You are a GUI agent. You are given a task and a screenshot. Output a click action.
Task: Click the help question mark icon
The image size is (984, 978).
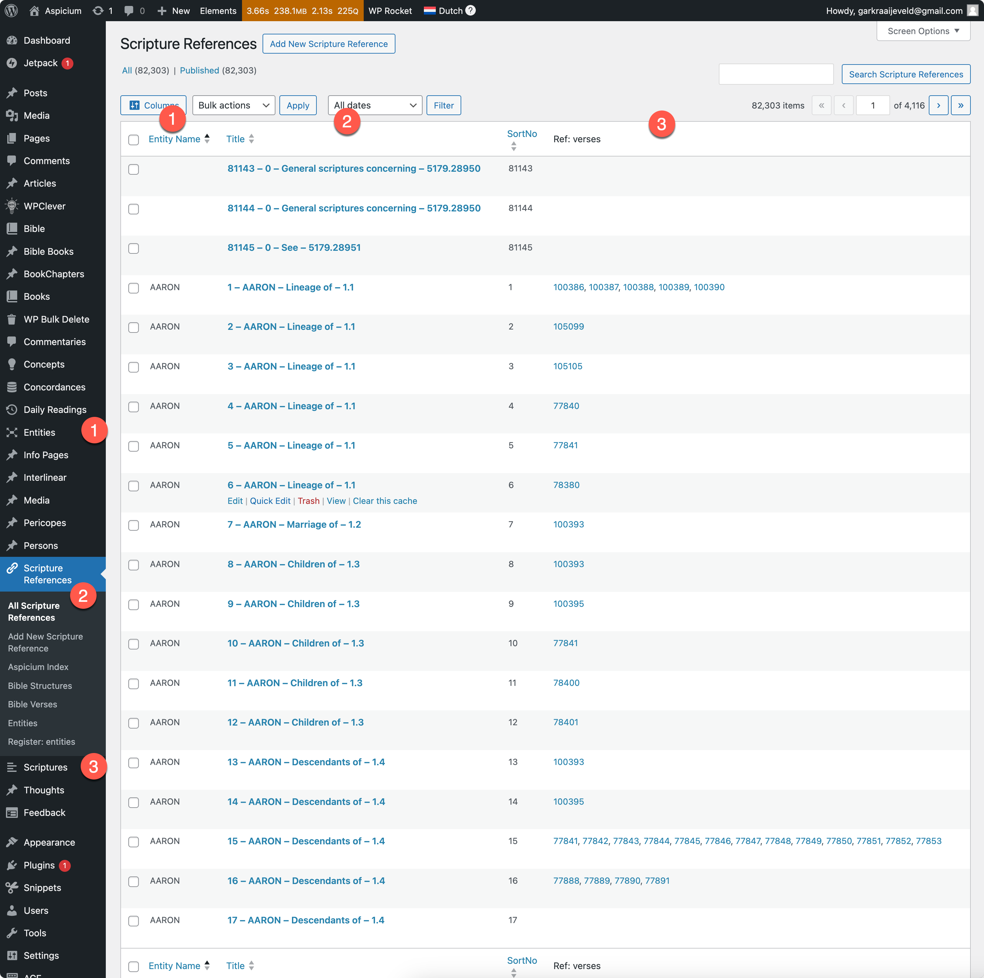[471, 10]
